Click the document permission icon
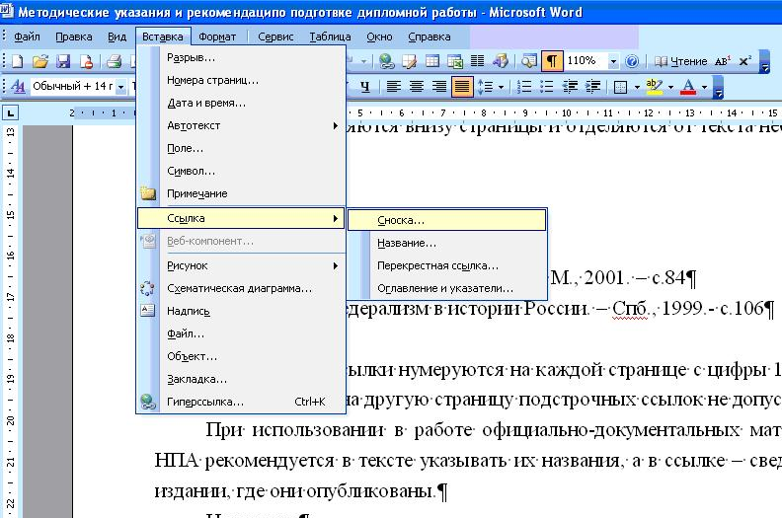The width and height of the screenshot is (782, 518). [86, 61]
